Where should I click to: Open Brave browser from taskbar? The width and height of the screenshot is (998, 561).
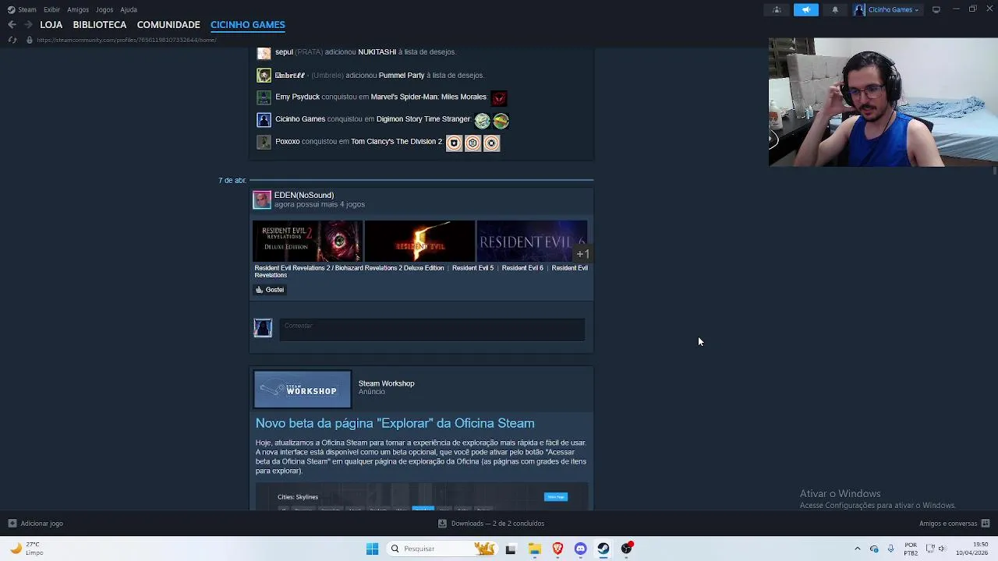point(557,549)
